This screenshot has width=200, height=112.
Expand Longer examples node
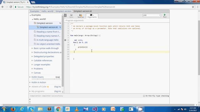point(32,64)
